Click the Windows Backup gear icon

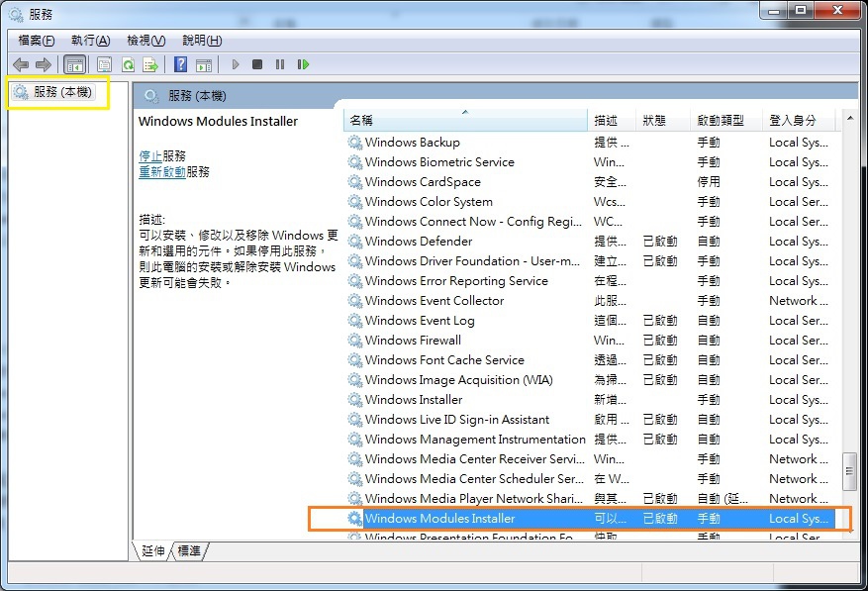click(355, 143)
